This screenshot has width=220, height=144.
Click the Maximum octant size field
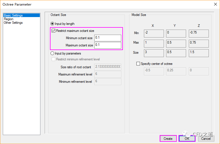(108, 45)
